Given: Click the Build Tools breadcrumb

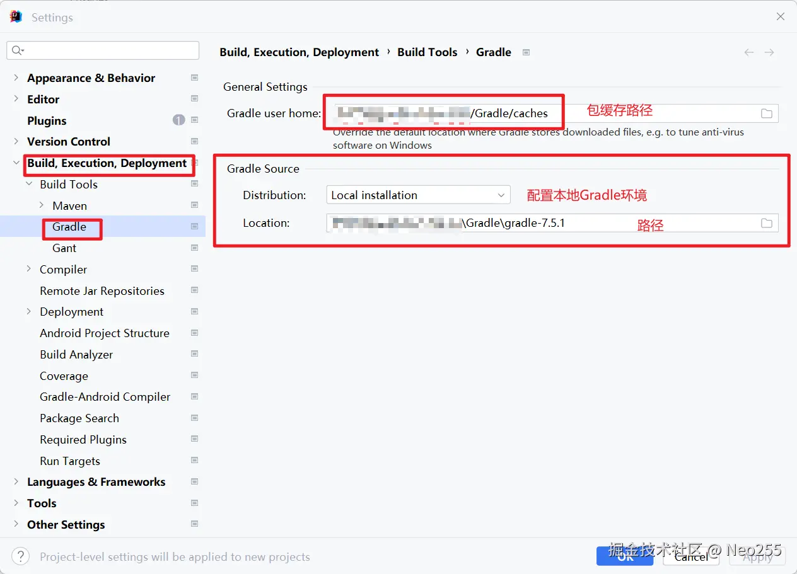Looking at the screenshot, I should coord(428,52).
